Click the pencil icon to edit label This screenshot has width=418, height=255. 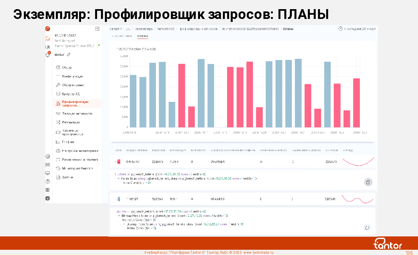click(69, 55)
